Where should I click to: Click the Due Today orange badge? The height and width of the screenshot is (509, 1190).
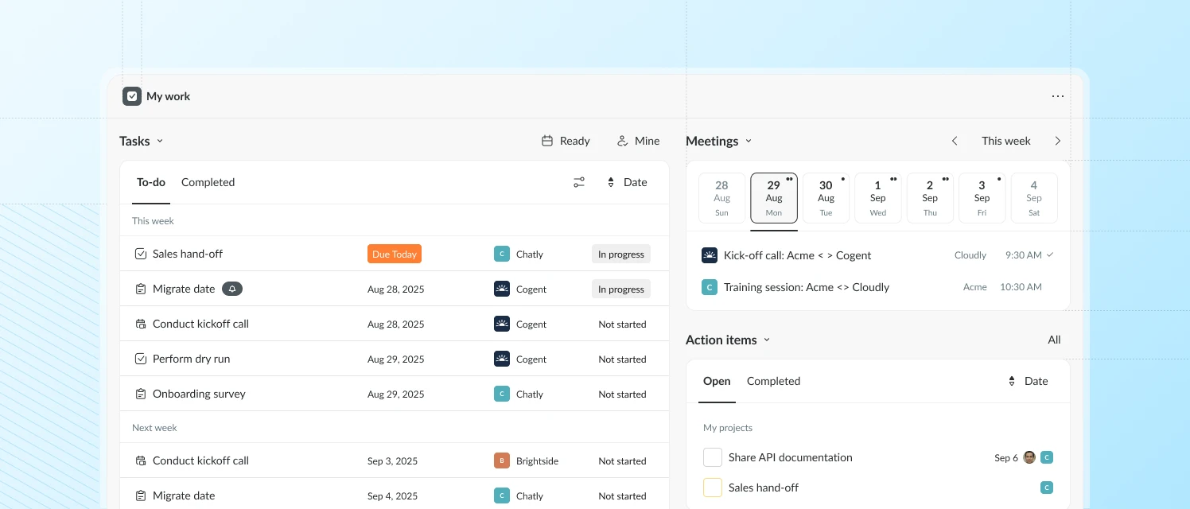tap(395, 254)
